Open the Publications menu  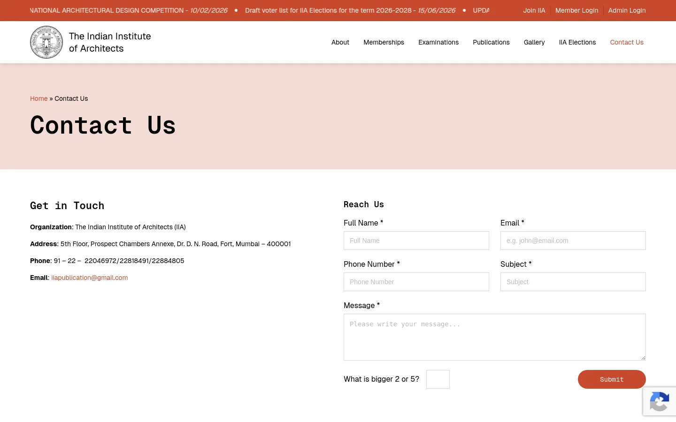[491, 42]
